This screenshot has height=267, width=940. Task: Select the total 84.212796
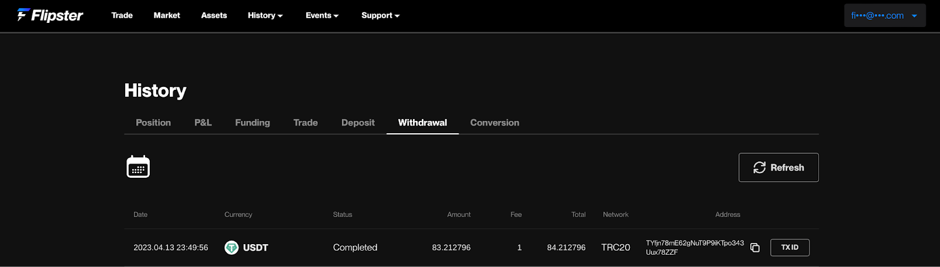pos(566,248)
